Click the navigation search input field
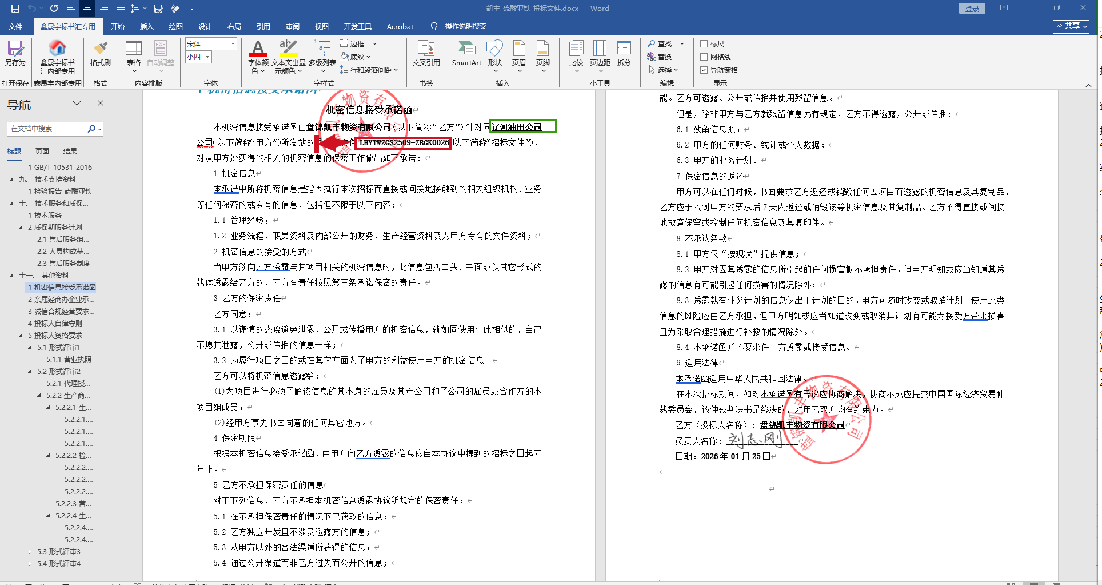 tap(47, 129)
